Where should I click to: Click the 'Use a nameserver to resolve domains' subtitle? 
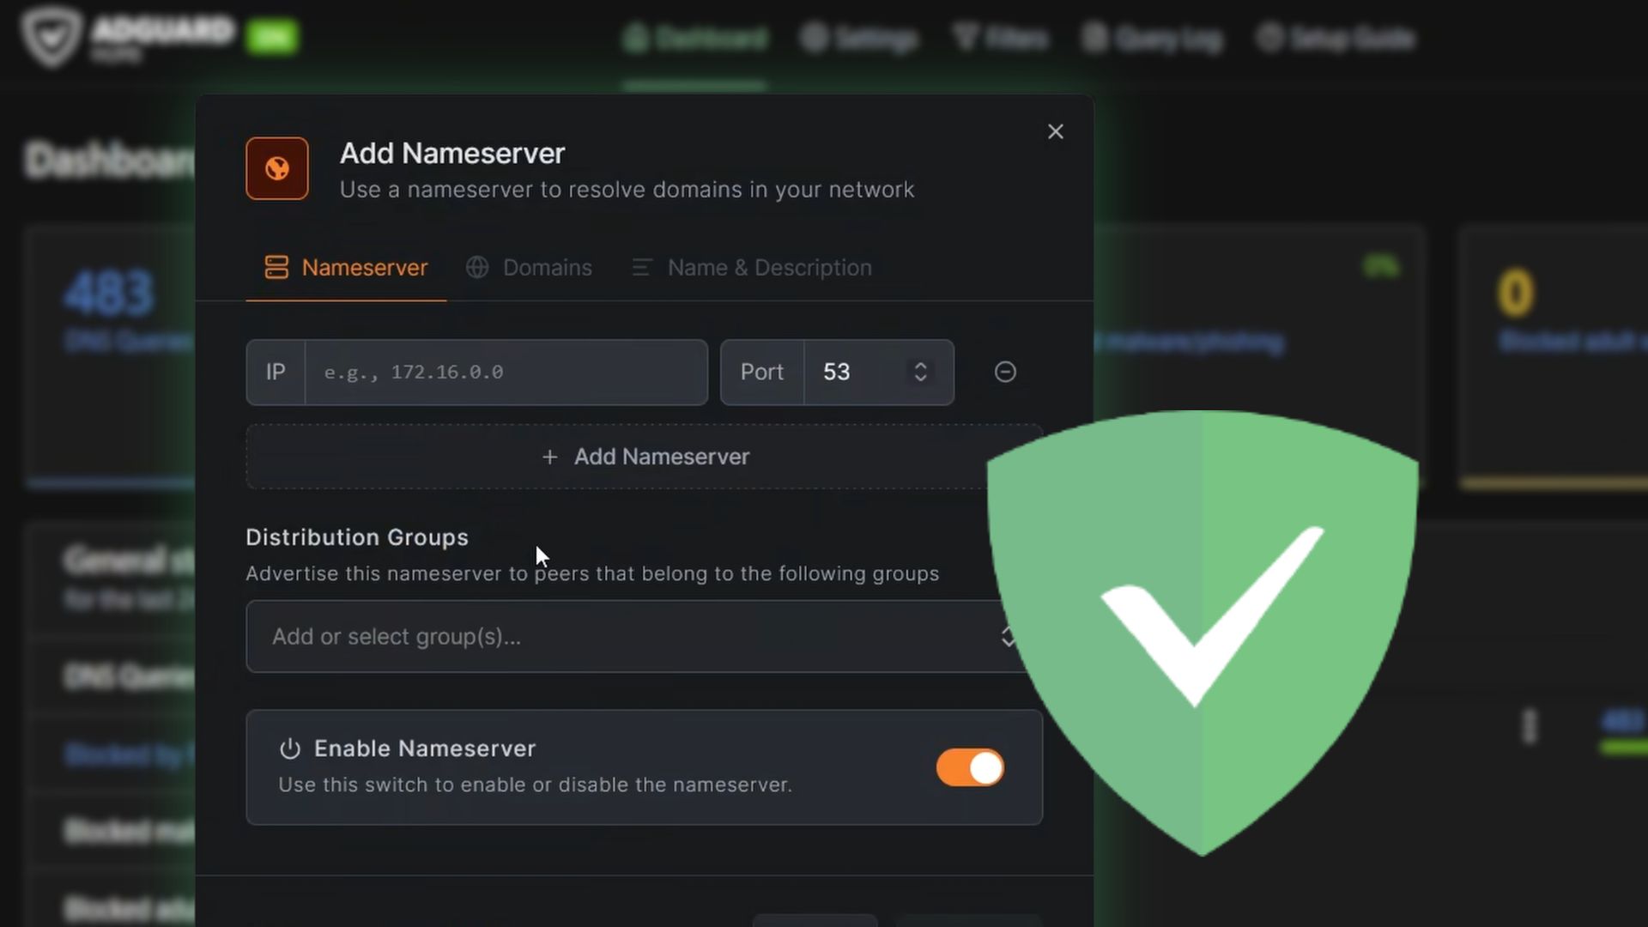point(627,190)
